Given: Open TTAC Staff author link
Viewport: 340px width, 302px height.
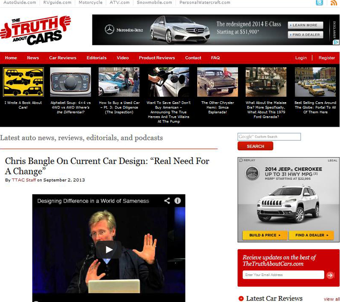Looking at the screenshot, I should click(24, 180).
